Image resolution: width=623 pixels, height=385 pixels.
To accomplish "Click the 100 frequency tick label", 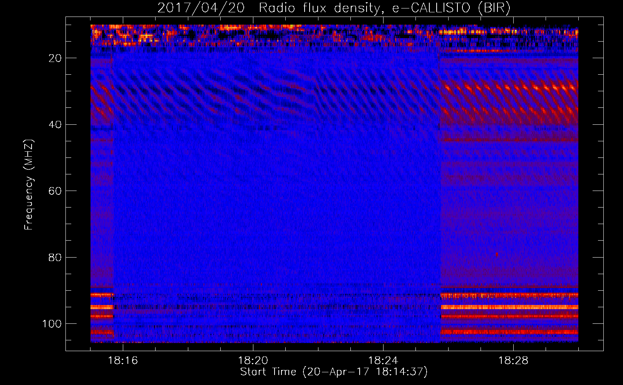I will point(52,324).
